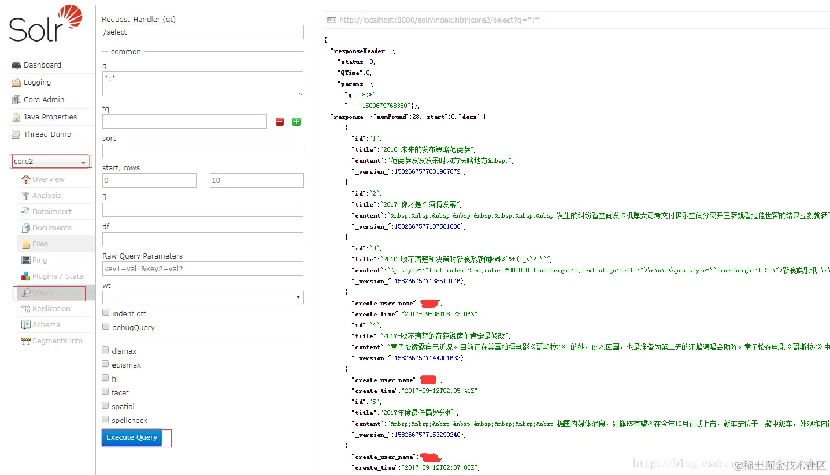The width and height of the screenshot is (830, 475).
Task: Open the localhost select query URL link
Action: [439, 20]
